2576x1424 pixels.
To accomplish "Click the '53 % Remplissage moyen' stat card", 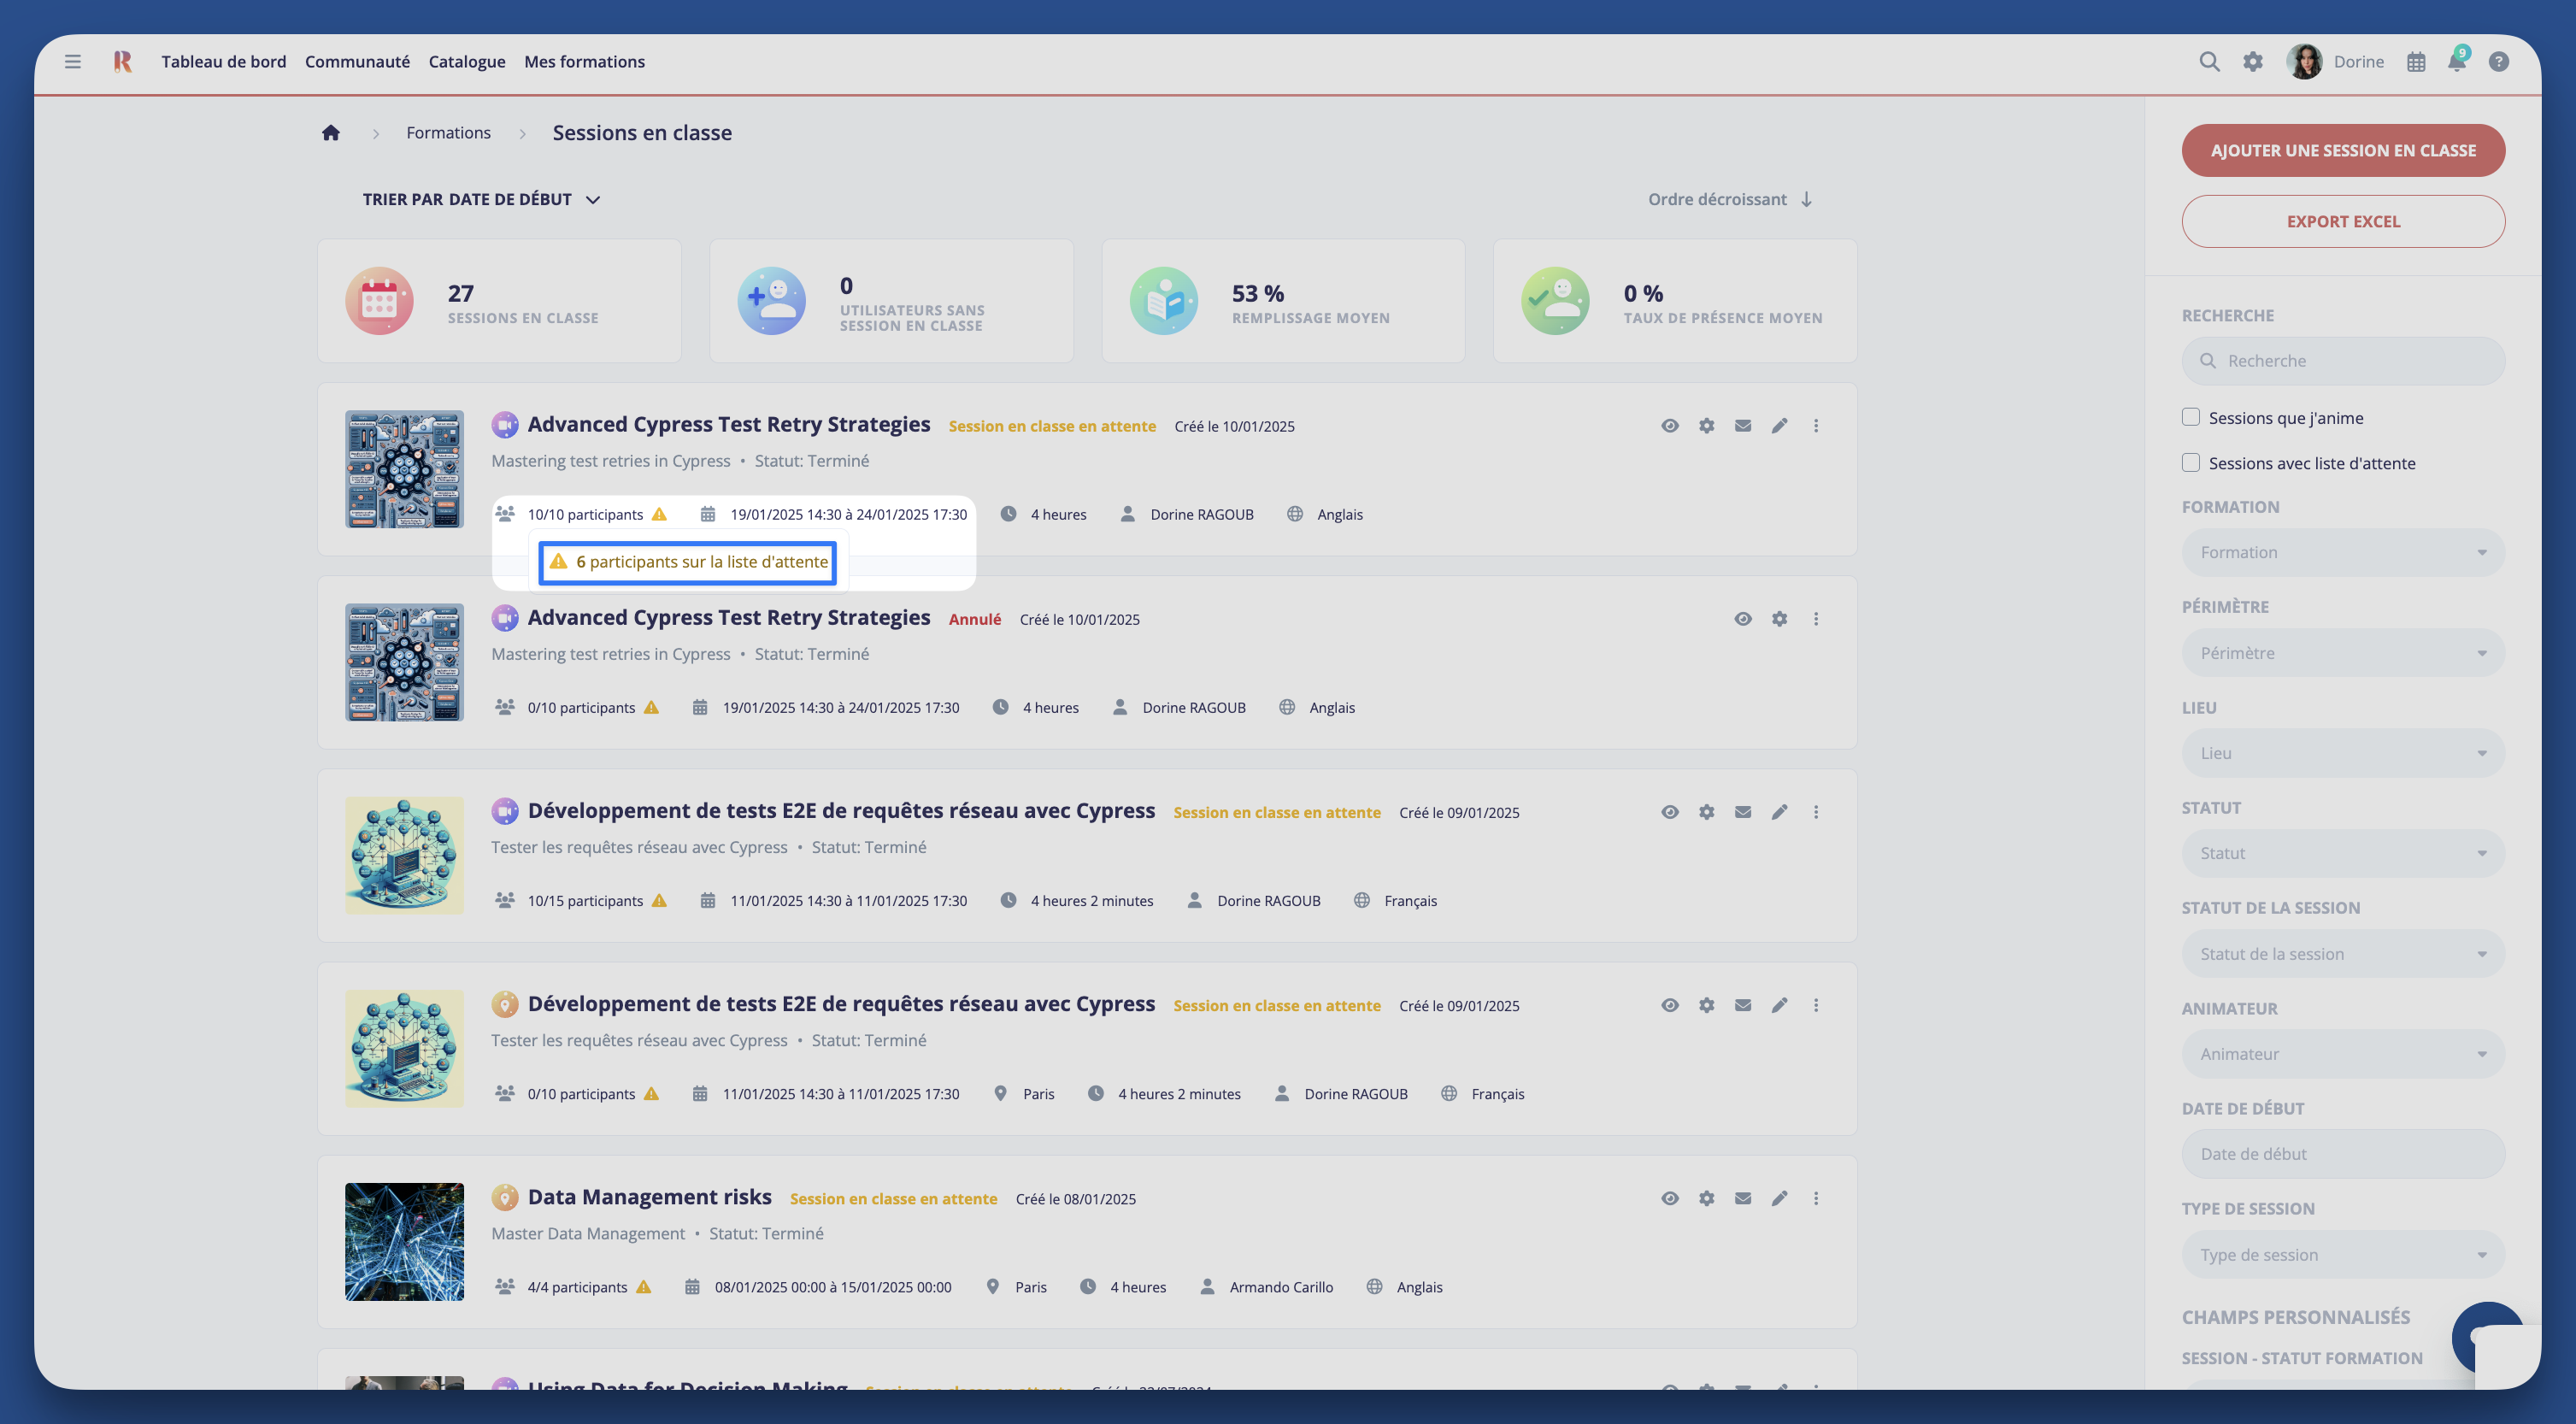I will pyautogui.click(x=1283, y=301).
